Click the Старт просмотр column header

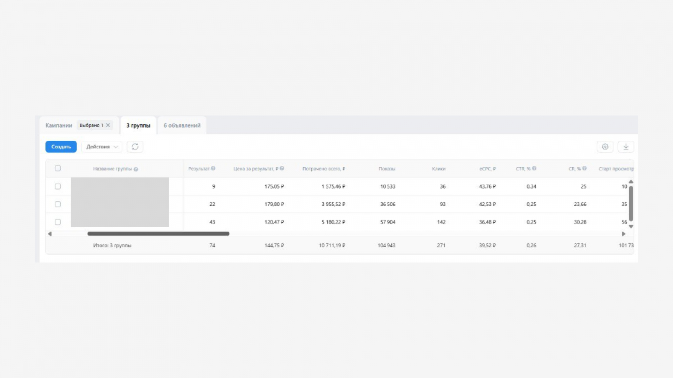coord(616,169)
